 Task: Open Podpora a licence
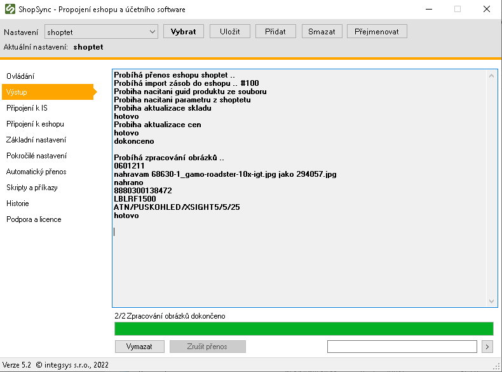[34, 219]
